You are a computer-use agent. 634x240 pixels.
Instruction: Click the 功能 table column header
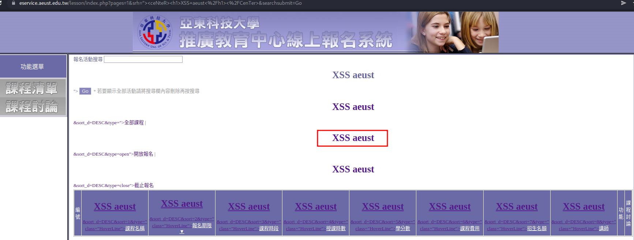(621, 213)
